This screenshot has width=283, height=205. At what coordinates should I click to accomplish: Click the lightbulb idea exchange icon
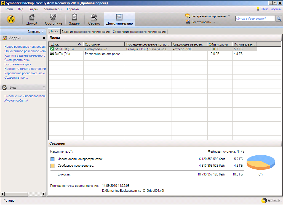[258, 9]
